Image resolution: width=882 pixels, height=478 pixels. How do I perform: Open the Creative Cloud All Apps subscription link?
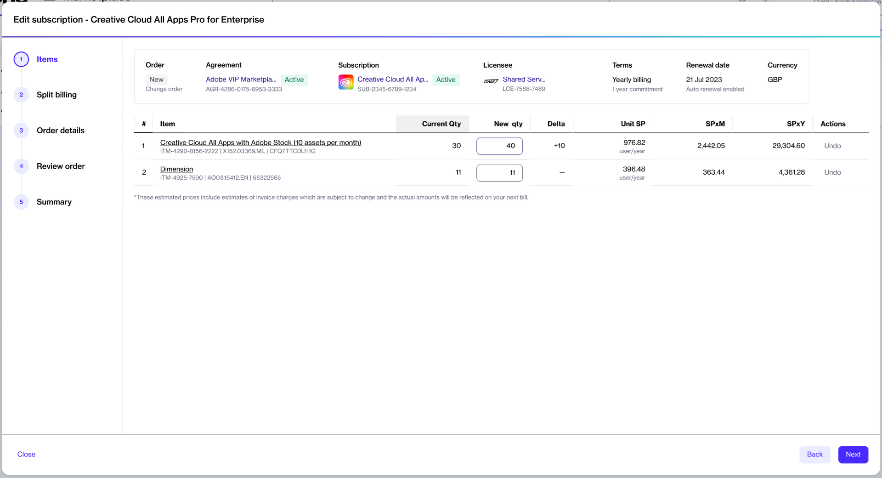click(392, 80)
